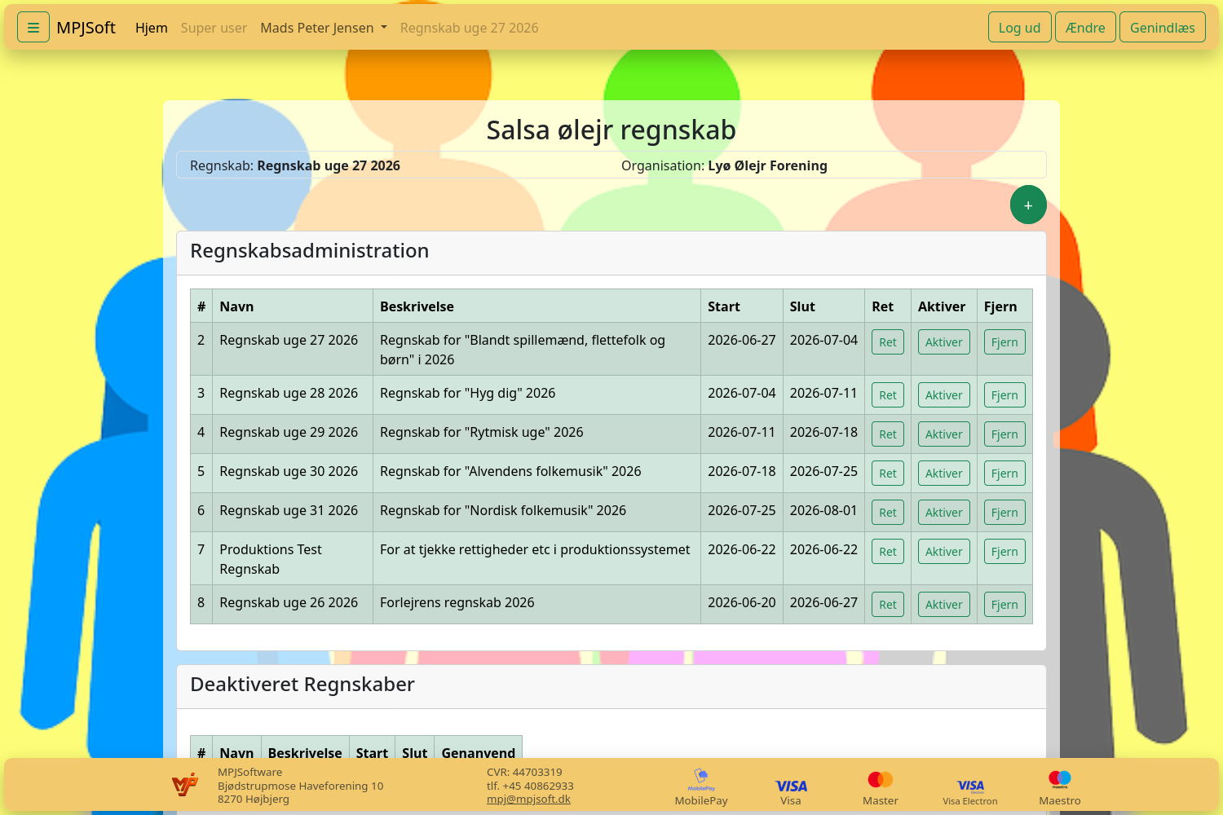
Task: Click Aktiver for Regnskab uge 31 2026
Action: coord(944,513)
